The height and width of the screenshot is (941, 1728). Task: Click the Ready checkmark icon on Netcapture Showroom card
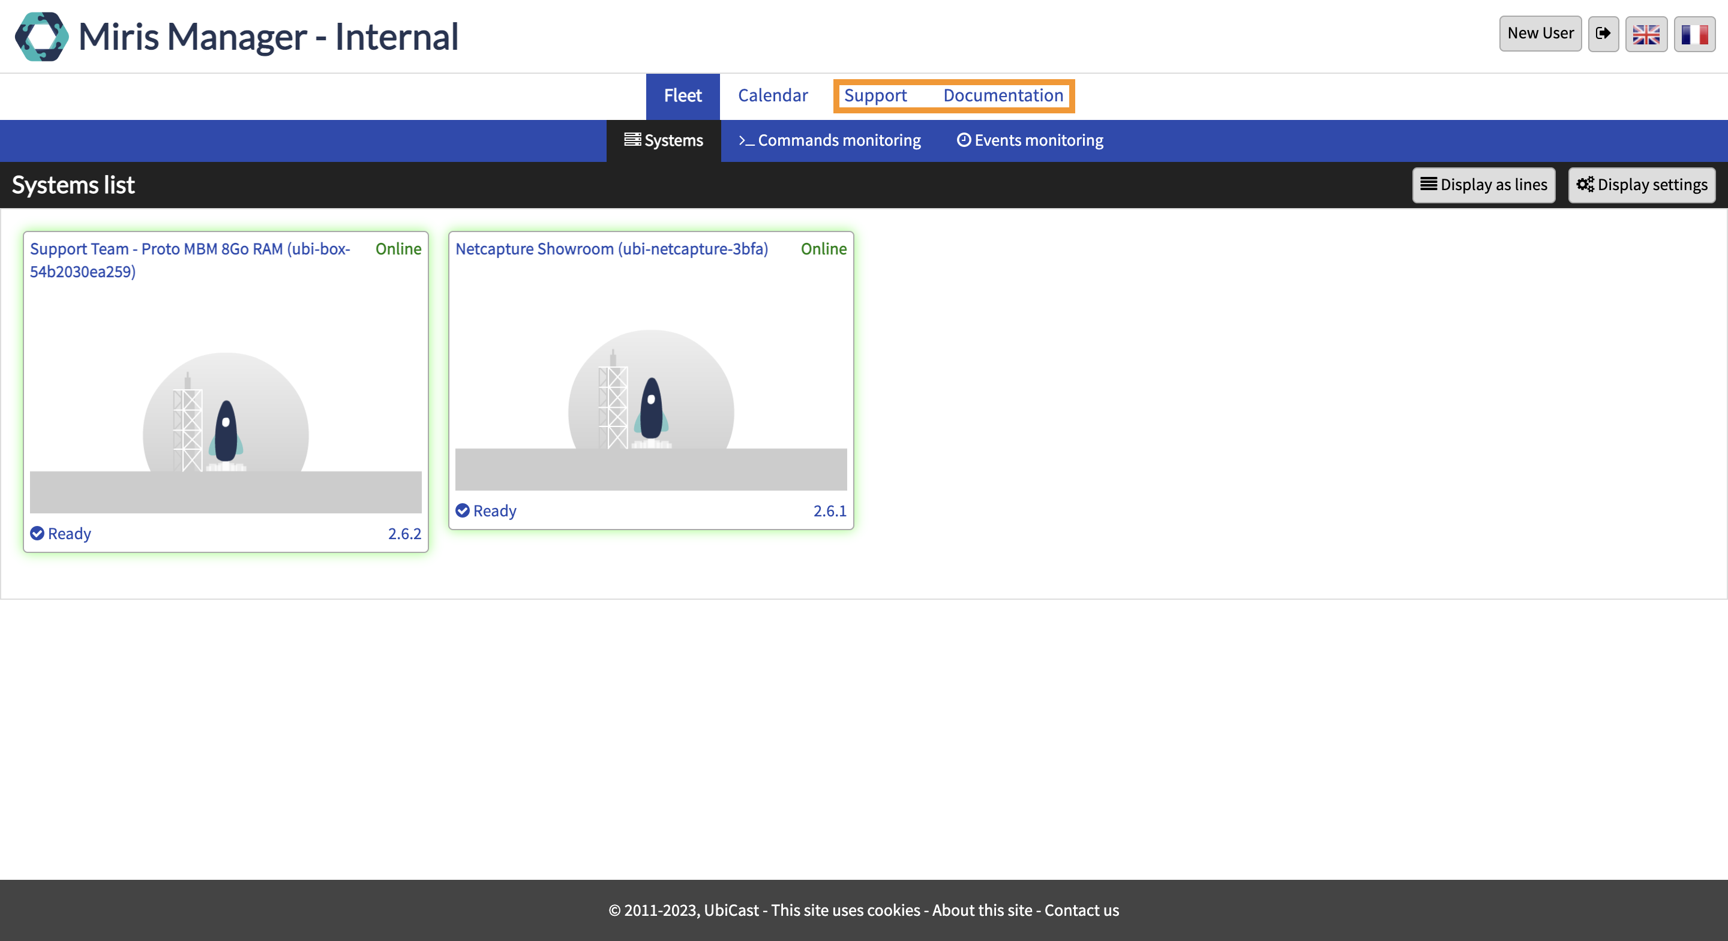coord(463,510)
